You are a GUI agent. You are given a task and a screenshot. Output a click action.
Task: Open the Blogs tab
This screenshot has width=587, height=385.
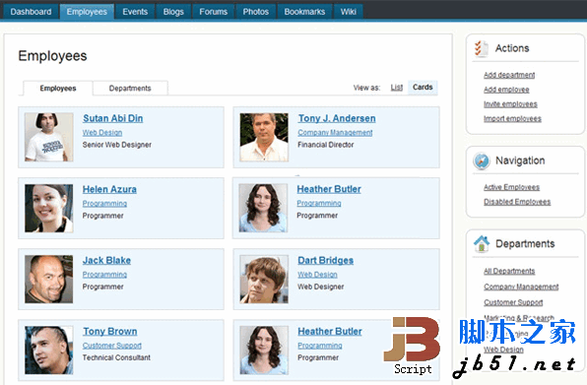(x=173, y=12)
